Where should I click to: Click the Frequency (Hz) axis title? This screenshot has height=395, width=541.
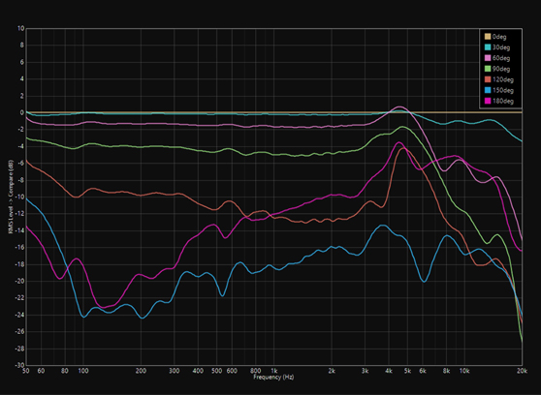(273, 377)
